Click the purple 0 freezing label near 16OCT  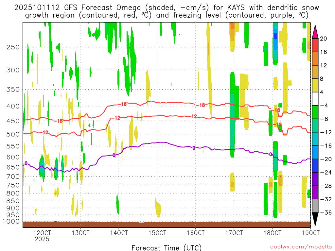(194, 148)
